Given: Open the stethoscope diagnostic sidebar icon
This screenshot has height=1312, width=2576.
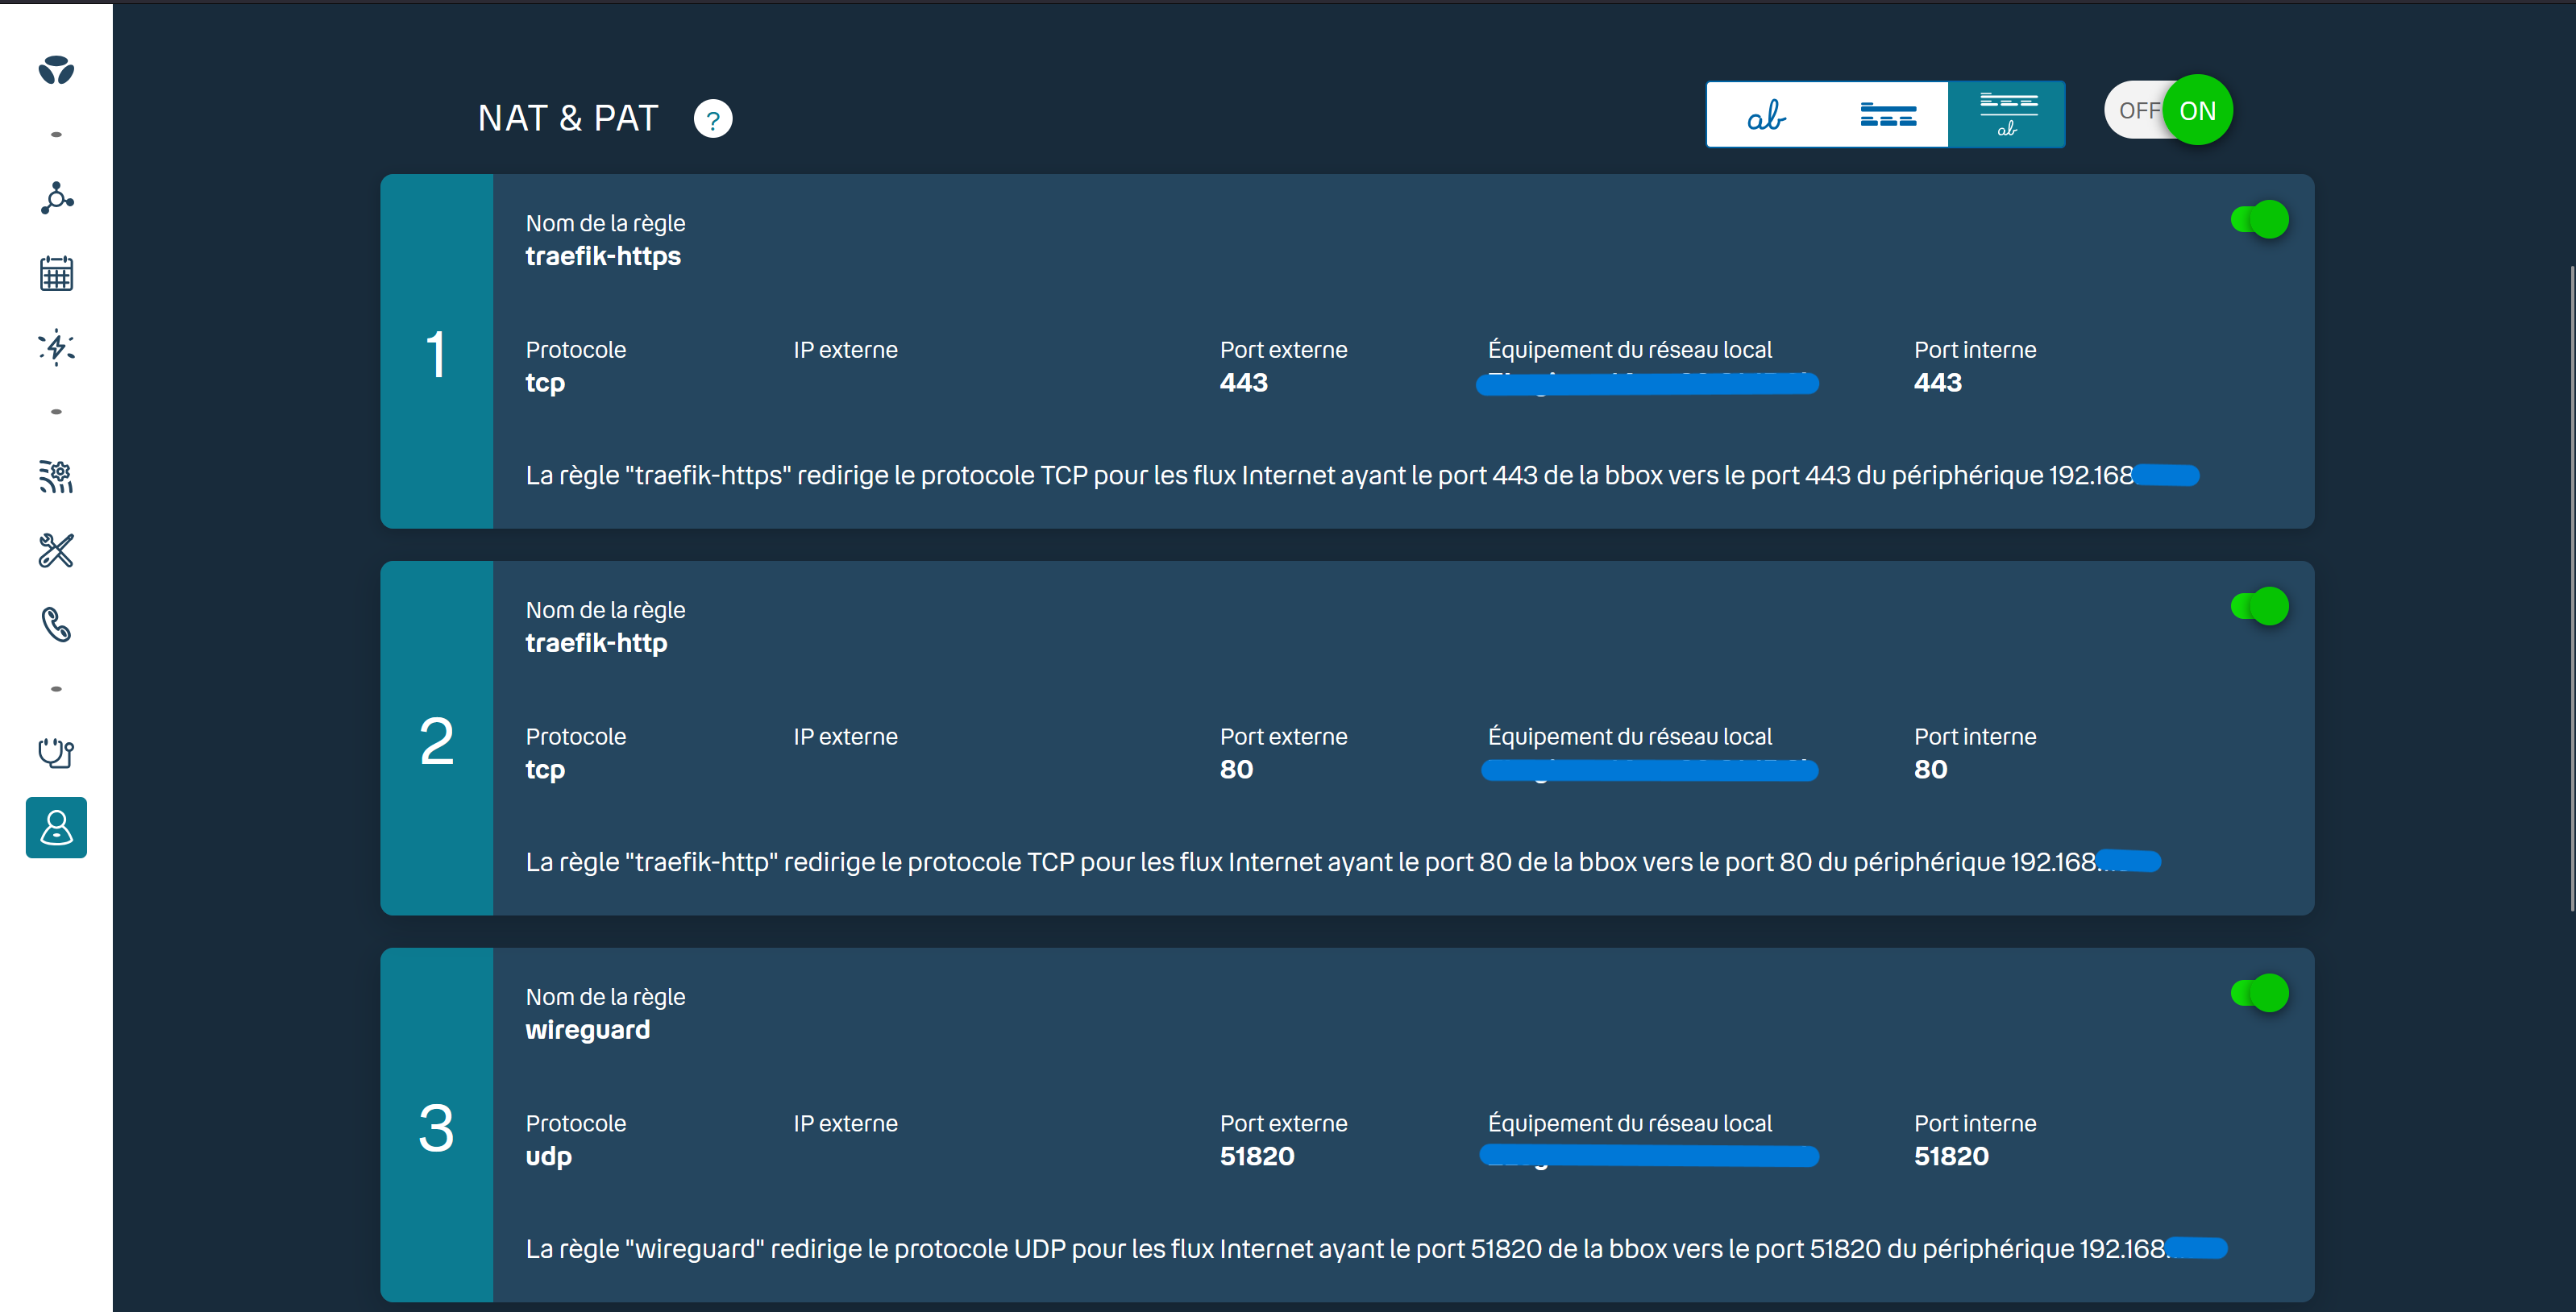Looking at the screenshot, I should [56, 752].
